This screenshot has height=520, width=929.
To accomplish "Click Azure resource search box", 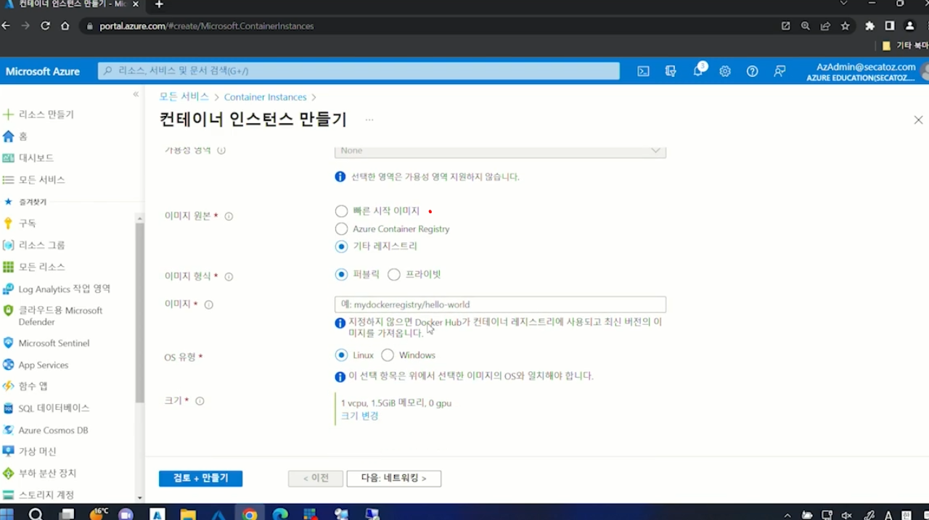I will pos(359,71).
